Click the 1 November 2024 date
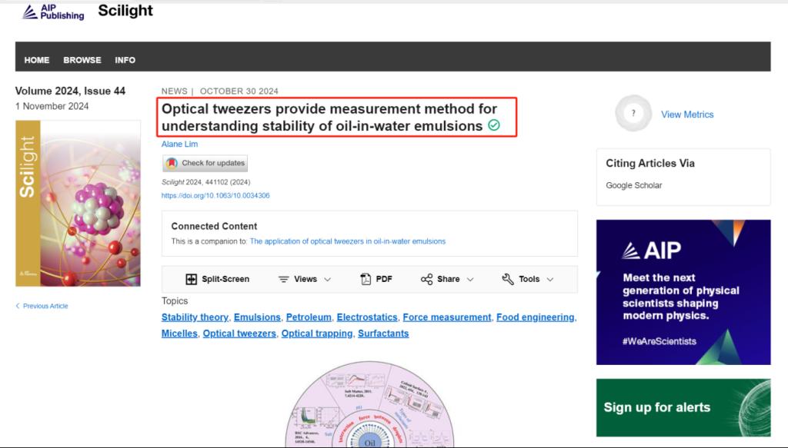The image size is (788, 448). 52,106
